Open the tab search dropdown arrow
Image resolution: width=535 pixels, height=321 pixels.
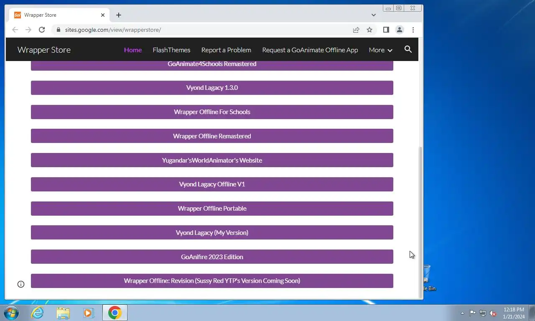tap(374, 15)
